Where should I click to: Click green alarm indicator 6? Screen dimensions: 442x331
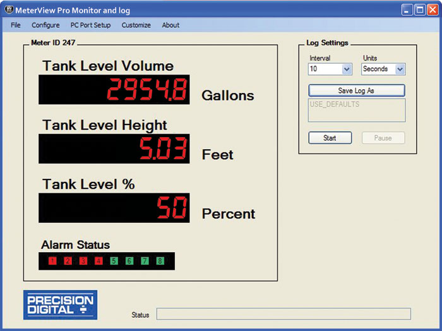pyautogui.click(x=129, y=261)
